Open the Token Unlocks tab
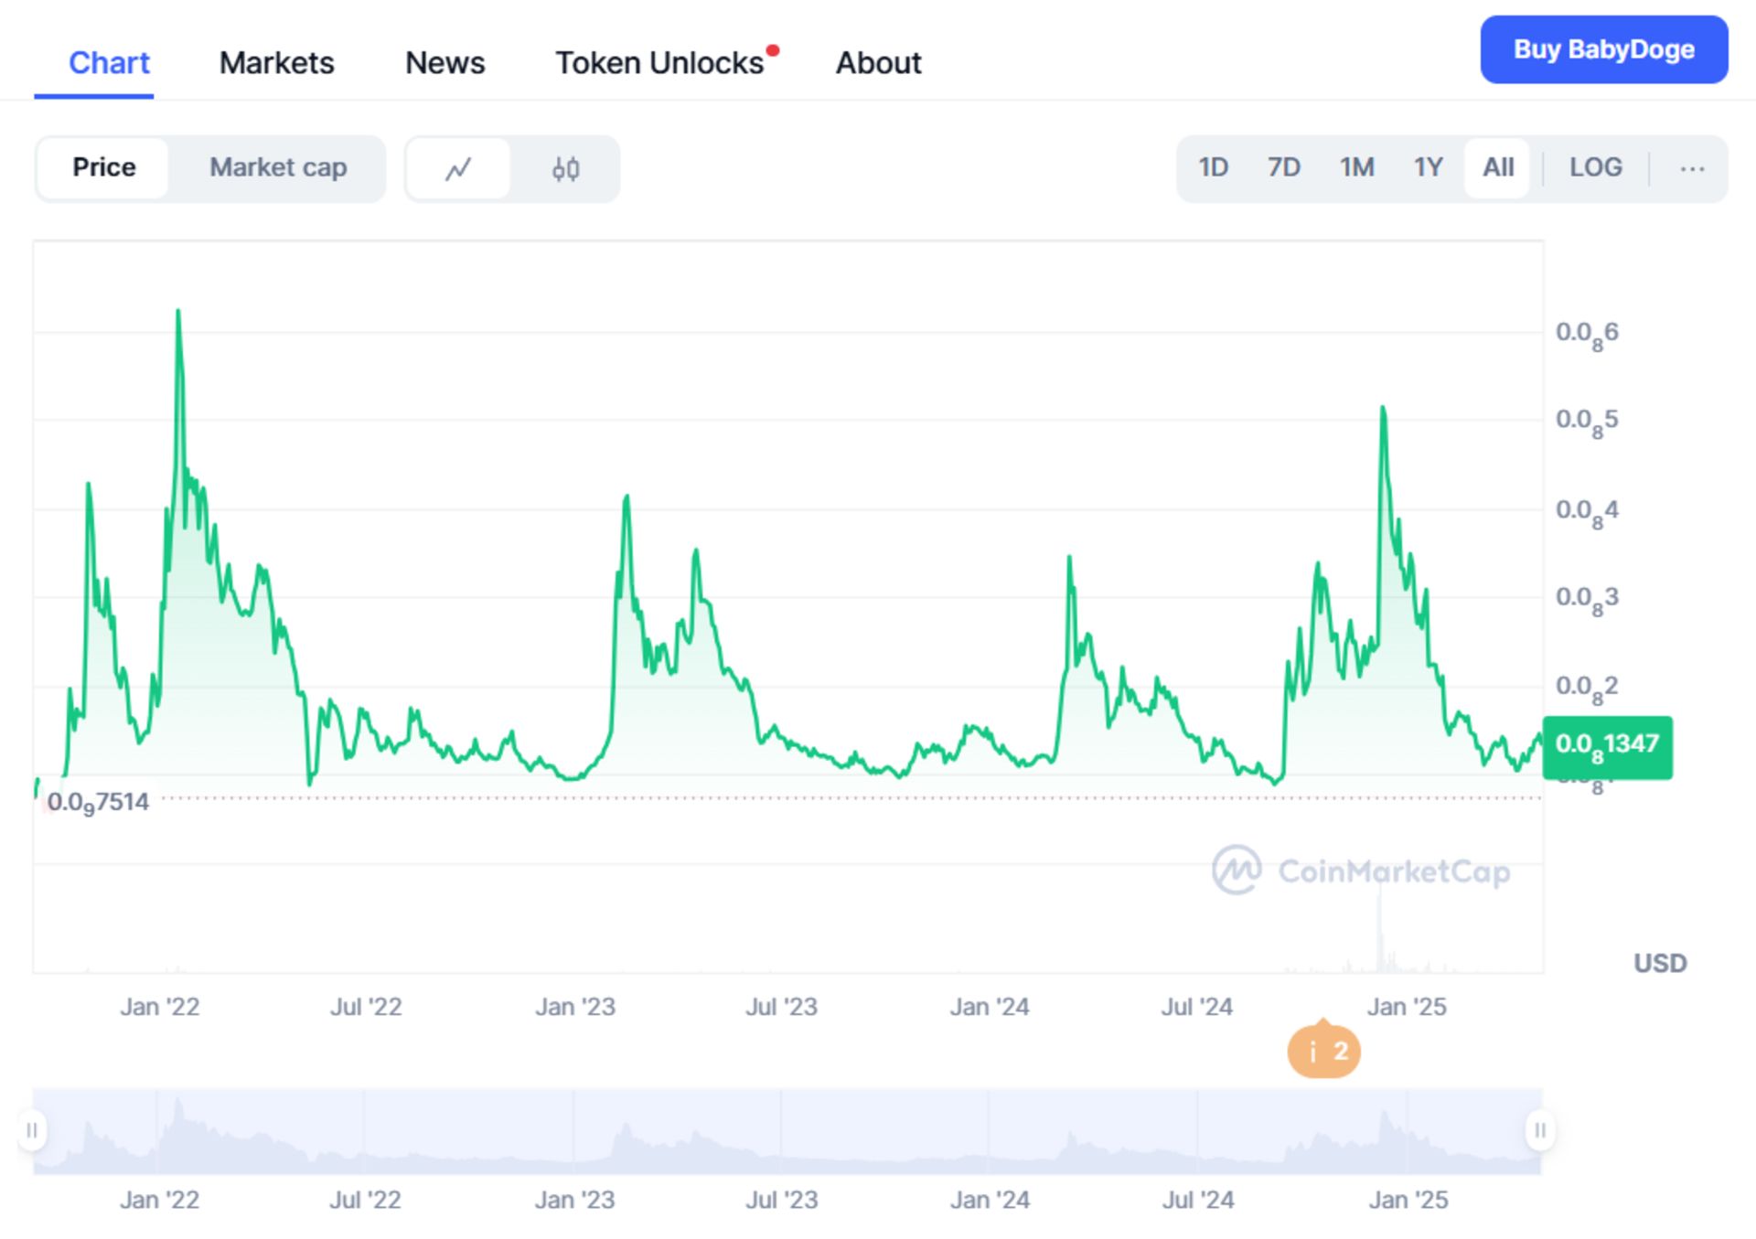 tap(659, 63)
